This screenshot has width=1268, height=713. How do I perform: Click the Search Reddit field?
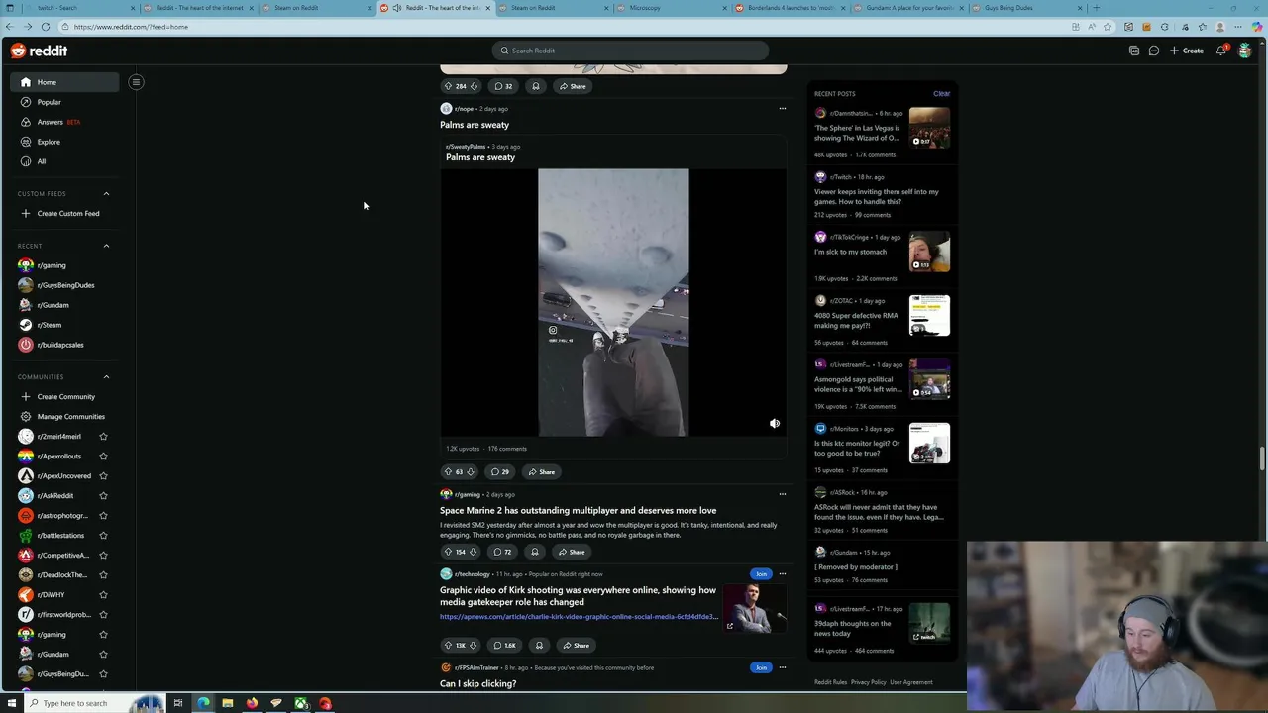point(630,51)
